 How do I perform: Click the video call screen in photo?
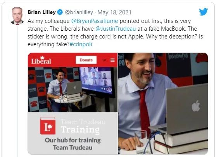pyautogui.click(x=97, y=81)
